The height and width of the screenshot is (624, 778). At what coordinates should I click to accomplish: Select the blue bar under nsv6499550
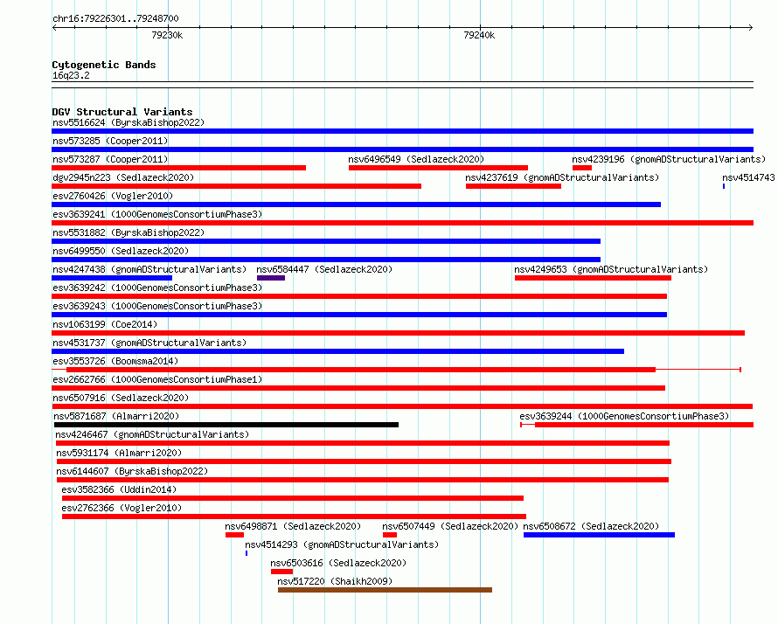(x=326, y=260)
